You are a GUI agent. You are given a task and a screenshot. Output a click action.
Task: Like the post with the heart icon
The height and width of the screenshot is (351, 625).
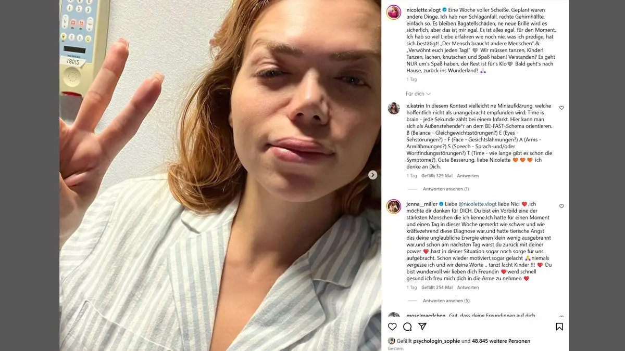click(393, 327)
